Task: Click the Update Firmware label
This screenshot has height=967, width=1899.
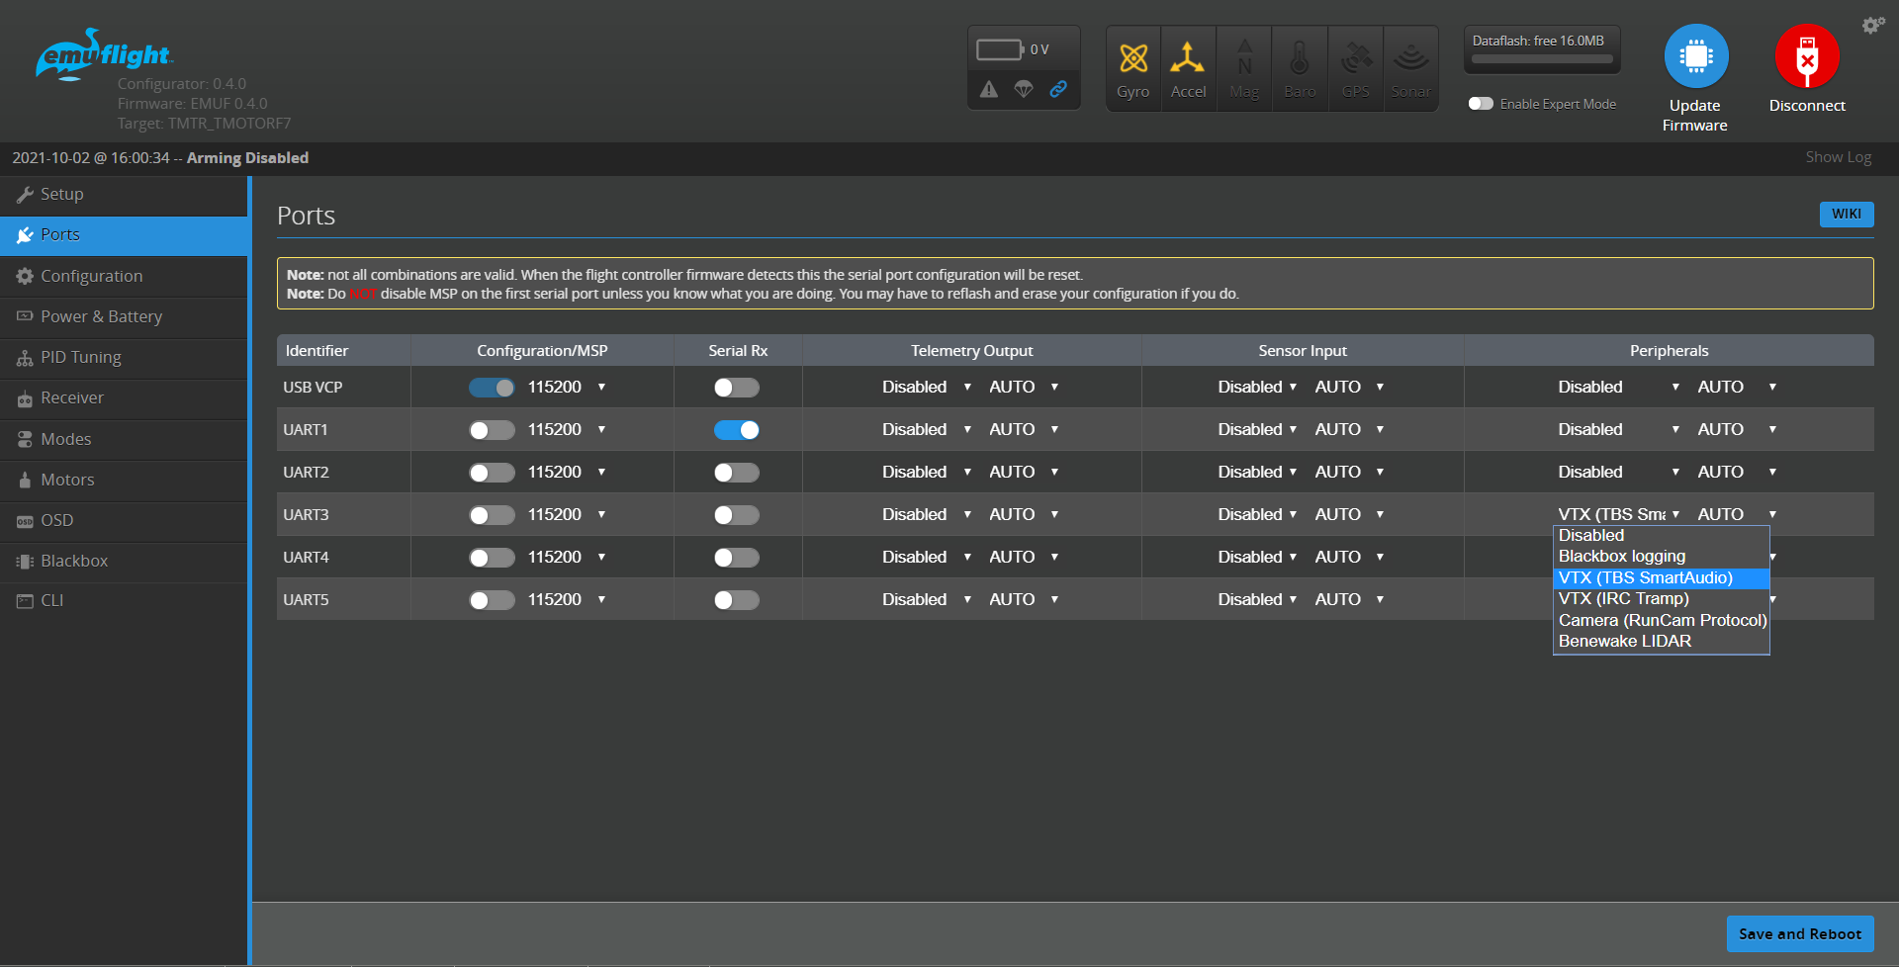Action: [1695, 116]
